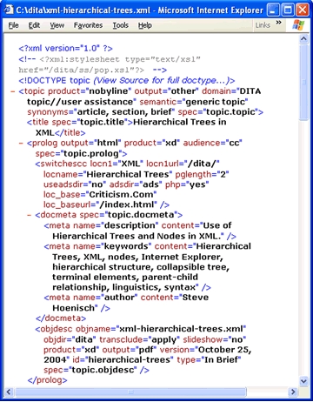The image size is (313, 402).
Task: Click the synonyms value "article, section, brief"
Action: tap(124, 112)
